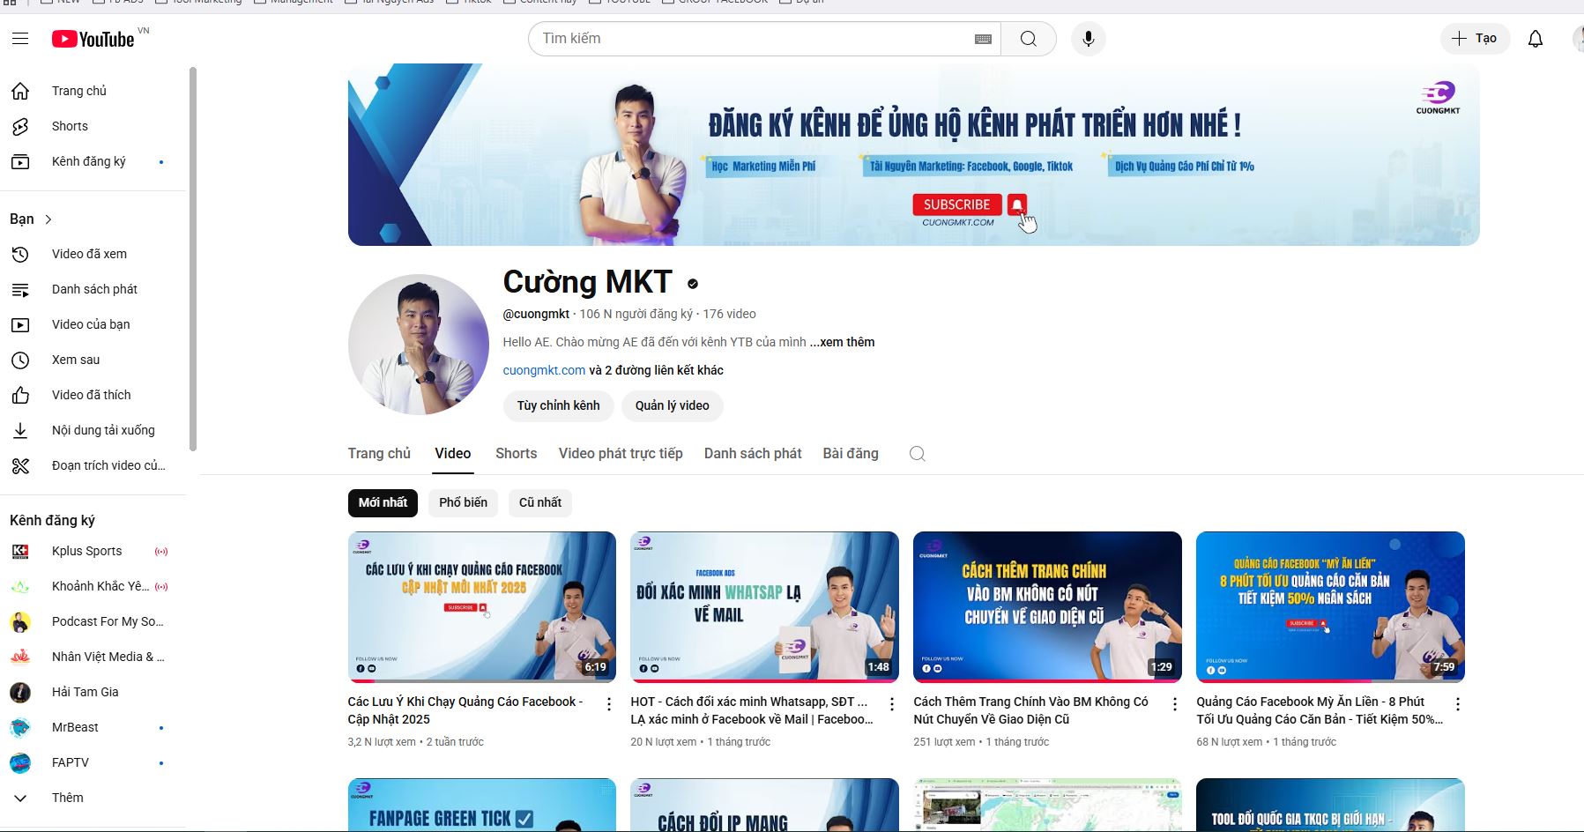Open options menu for Các Lưu Ý video
The width and height of the screenshot is (1584, 832).
[608, 704]
